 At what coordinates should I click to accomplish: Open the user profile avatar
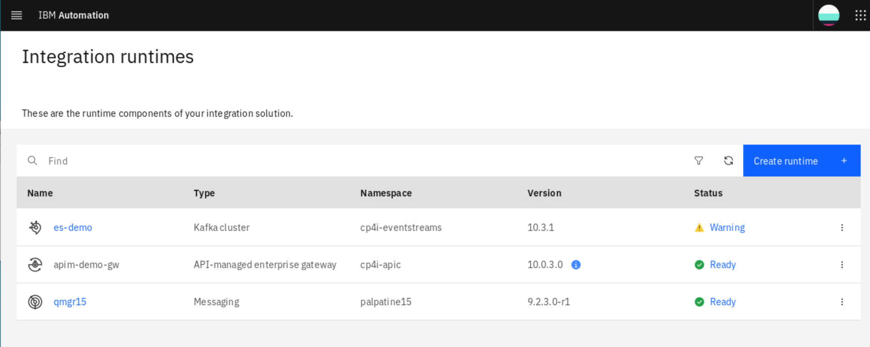pyautogui.click(x=829, y=16)
